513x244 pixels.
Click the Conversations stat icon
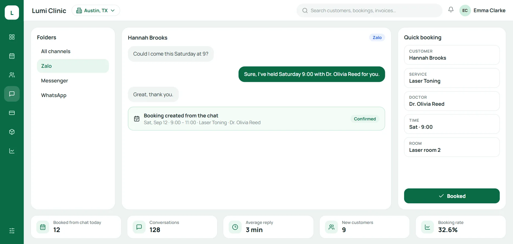click(139, 227)
